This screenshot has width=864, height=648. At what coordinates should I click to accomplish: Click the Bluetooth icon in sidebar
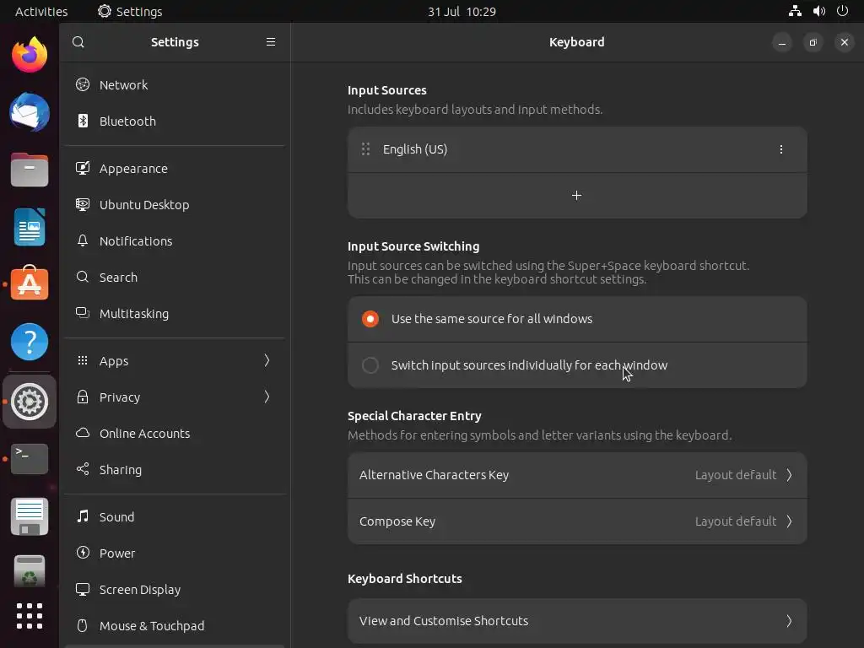click(x=83, y=121)
